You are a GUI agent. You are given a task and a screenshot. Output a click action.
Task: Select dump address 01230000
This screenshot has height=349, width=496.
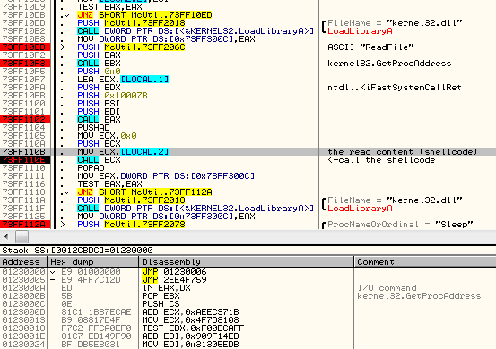point(23,272)
